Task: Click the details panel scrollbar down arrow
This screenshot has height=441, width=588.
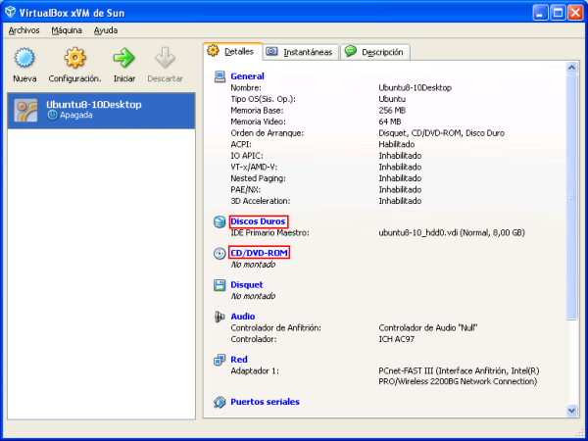Action: click(x=572, y=412)
